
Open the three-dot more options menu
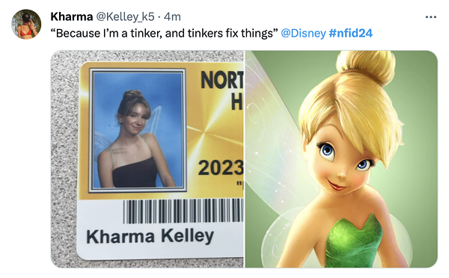tap(431, 17)
